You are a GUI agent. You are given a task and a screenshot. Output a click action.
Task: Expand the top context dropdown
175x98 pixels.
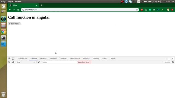point(26,62)
